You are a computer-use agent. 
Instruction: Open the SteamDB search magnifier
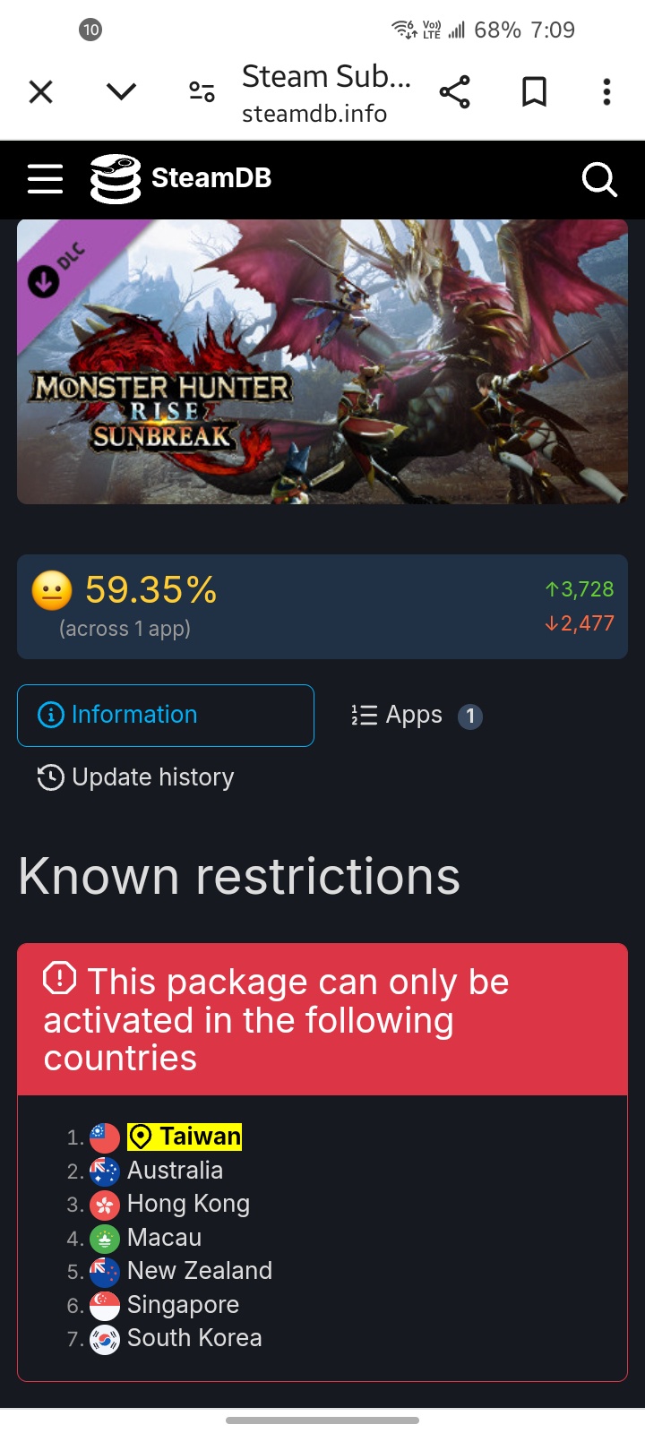pos(599,179)
